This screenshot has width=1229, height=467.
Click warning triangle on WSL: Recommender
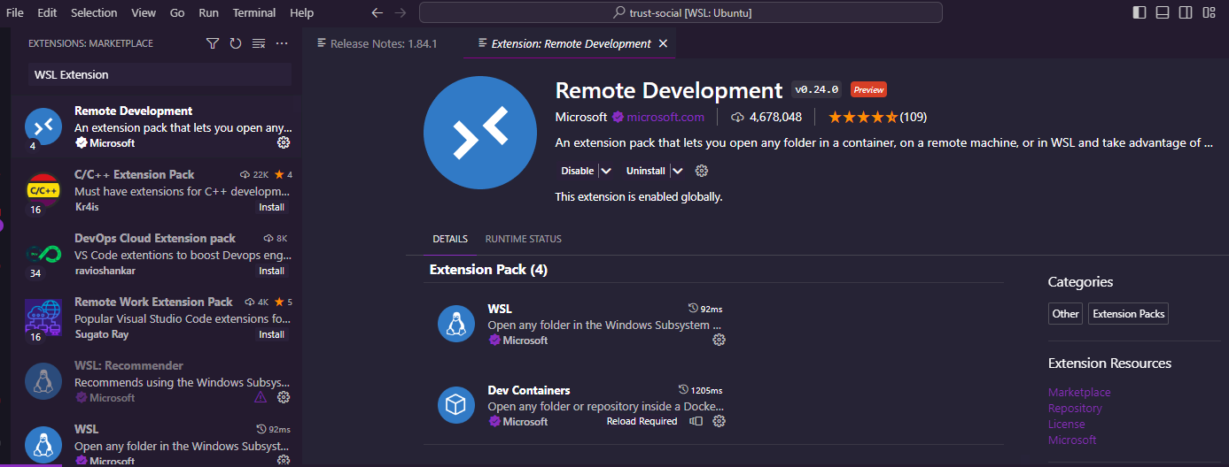click(x=261, y=398)
